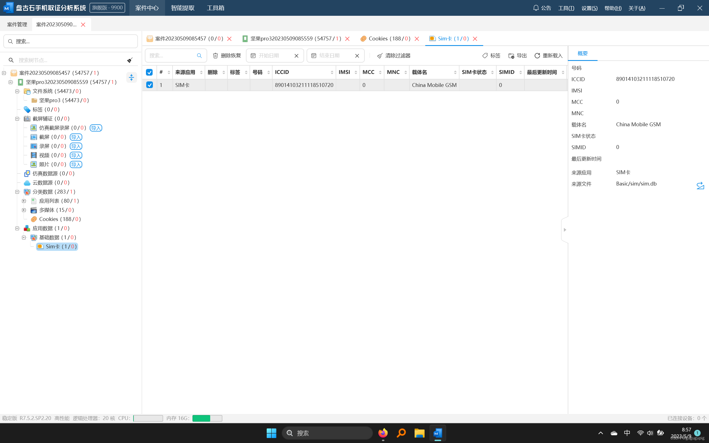The image size is (709, 443).
Task: Collapse the 截屏辅证 tree node
Action: click(17, 119)
